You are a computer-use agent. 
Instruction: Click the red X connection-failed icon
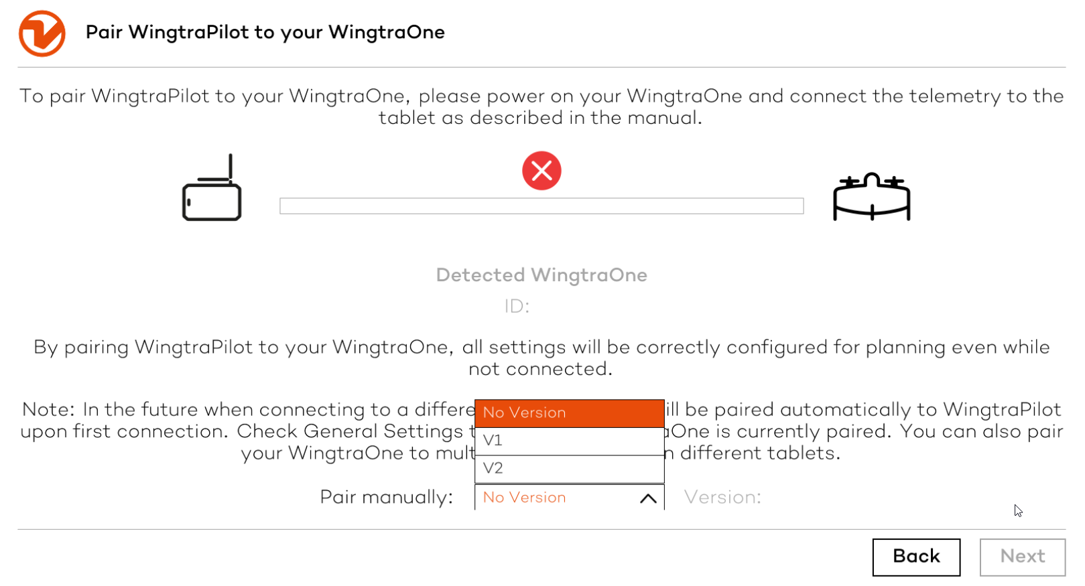click(541, 171)
